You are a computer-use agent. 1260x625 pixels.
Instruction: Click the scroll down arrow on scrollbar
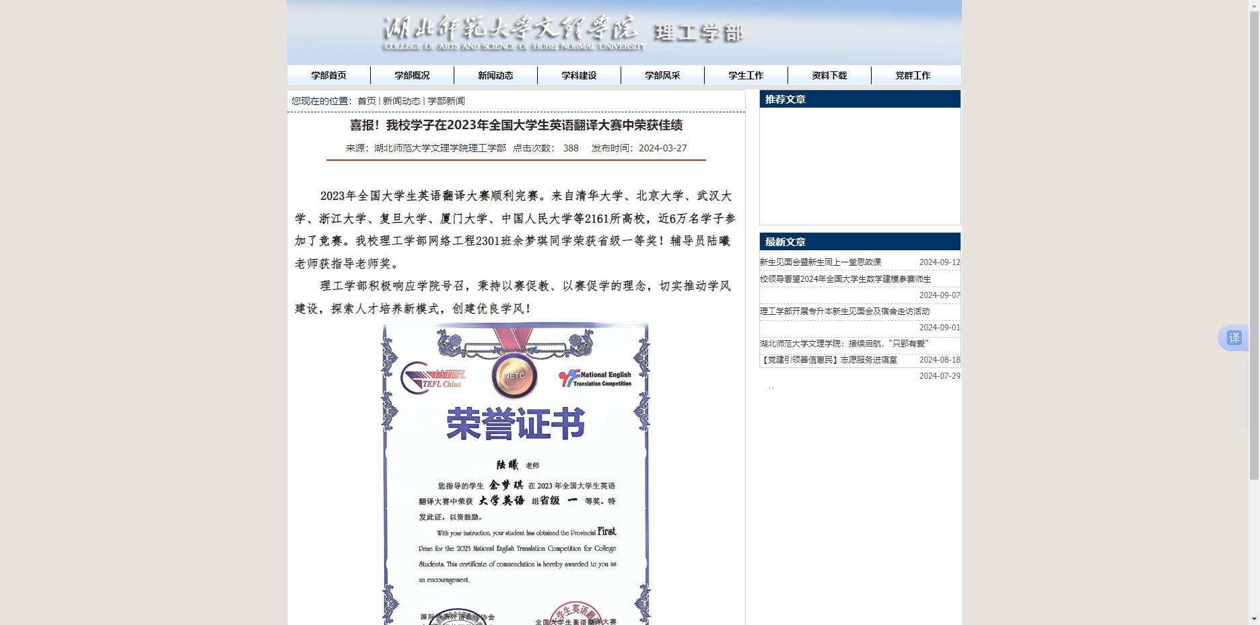(x=1253, y=619)
